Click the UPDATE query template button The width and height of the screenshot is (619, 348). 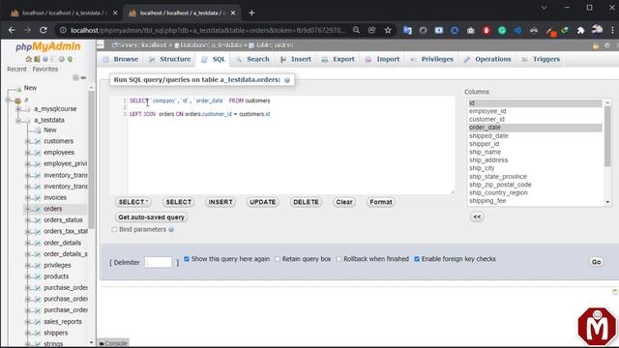(262, 202)
